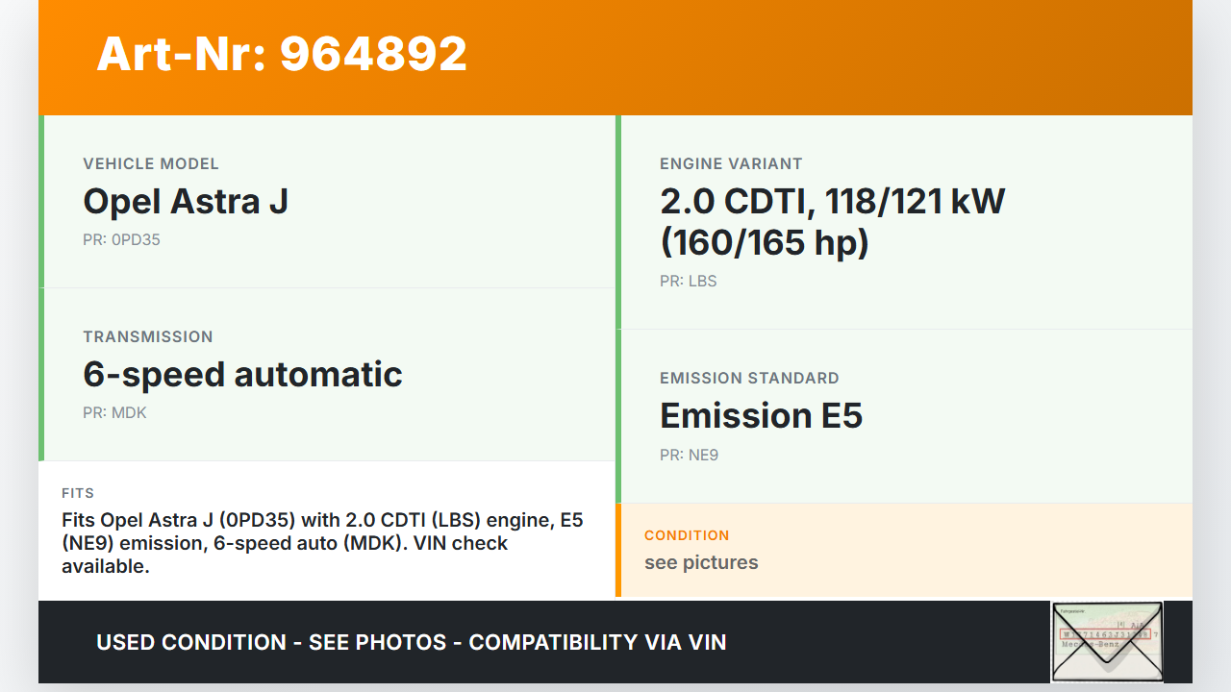Click the 'USED CONDITION - SEE PHOTOS' footer text
The width and height of the screenshot is (1231, 692).
coord(411,642)
